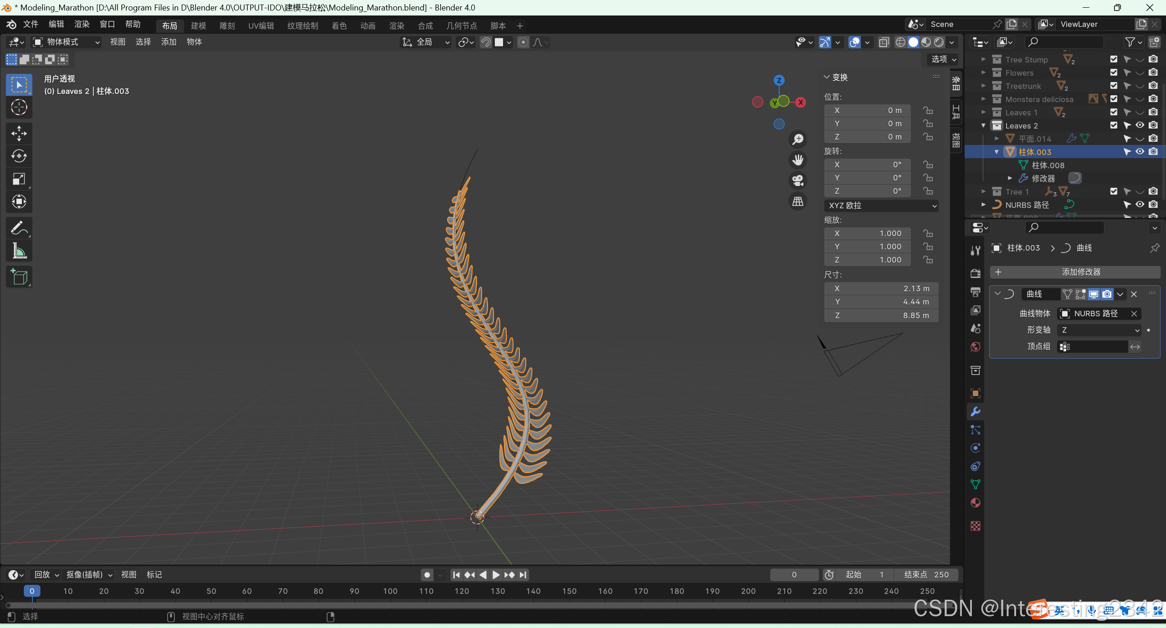Select the Rotate tool
Viewport: 1166px width, 628px height.
click(x=19, y=156)
